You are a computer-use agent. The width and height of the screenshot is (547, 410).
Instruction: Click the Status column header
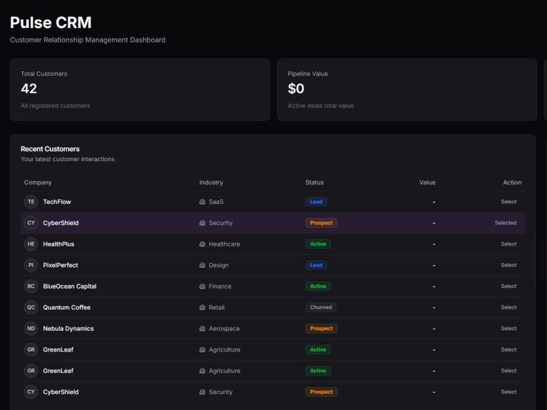tap(315, 183)
